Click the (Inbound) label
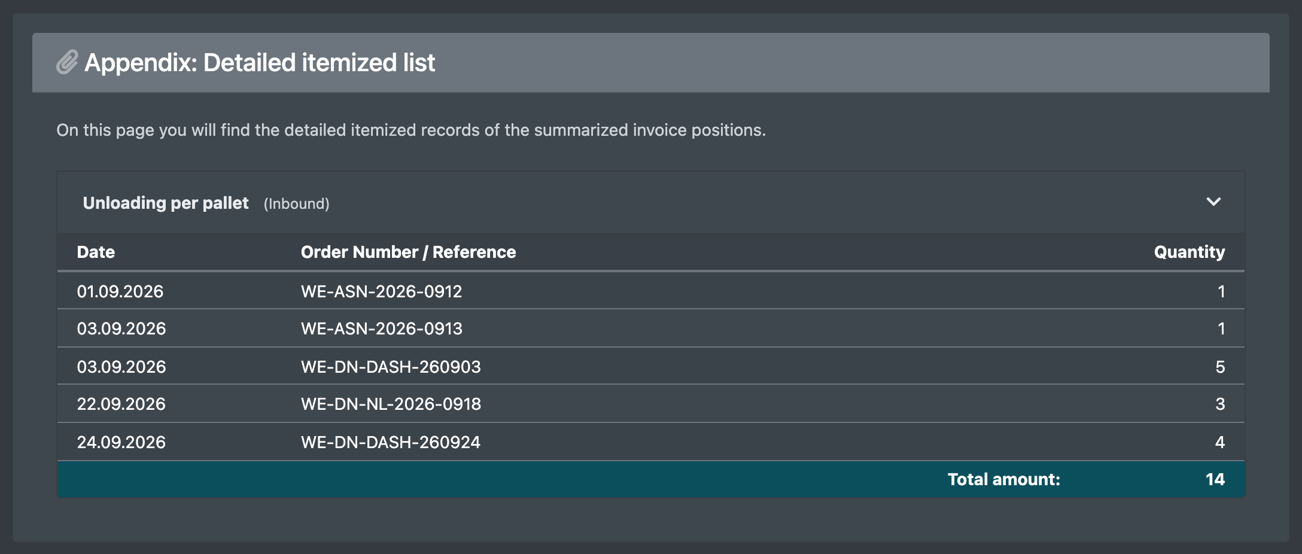1302x554 pixels. (297, 204)
